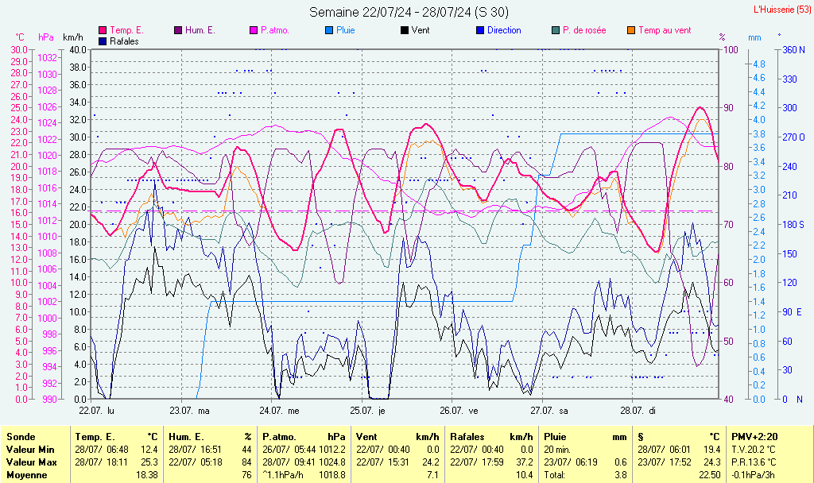Image resolution: width=814 pixels, height=483 pixels.
Task: Click the "mm" axis unit above the chart
Action: pyautogui.click(x=755, y=37)
